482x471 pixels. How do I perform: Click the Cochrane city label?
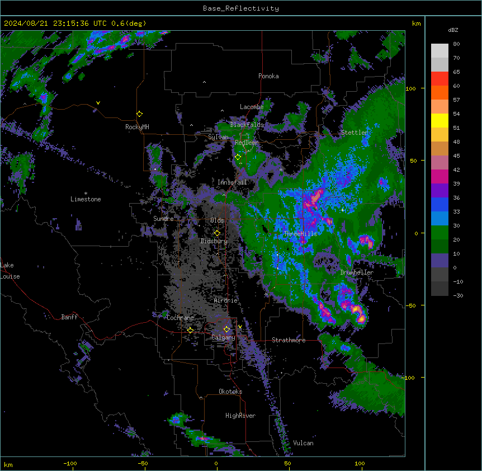[x=180, y=318]
